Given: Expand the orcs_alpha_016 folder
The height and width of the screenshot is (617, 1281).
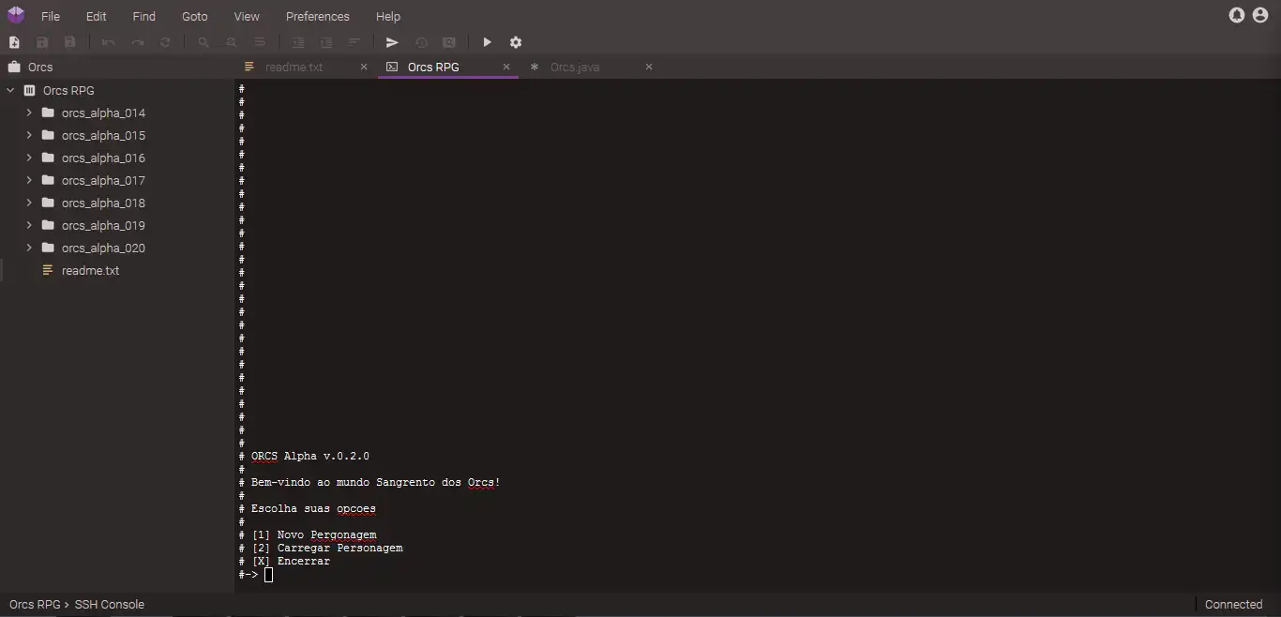Looking at the screenshot, I should click(29, 158).
